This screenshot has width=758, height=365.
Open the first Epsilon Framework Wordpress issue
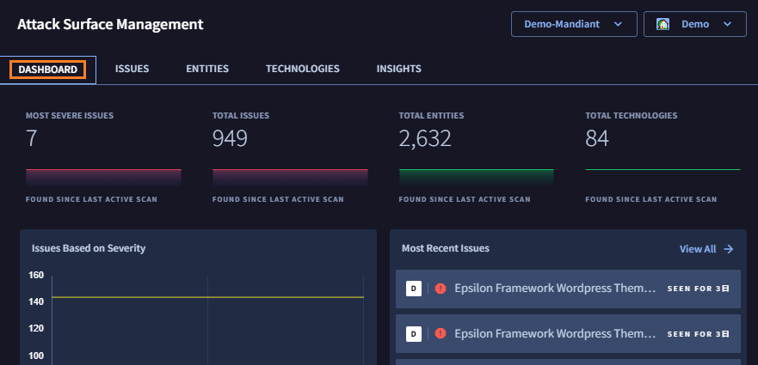[x=555, y=289]
